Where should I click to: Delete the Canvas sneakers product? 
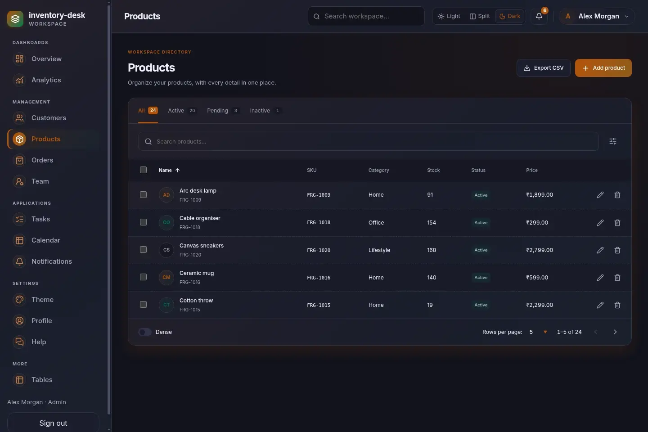click(x=617, y=250)
